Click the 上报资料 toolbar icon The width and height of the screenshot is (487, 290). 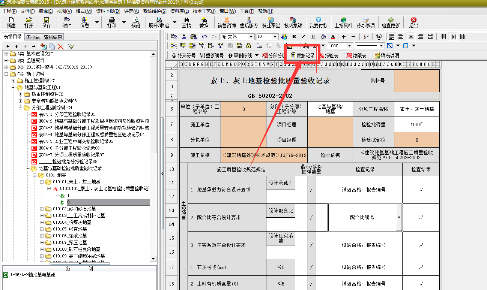(343, 22)
